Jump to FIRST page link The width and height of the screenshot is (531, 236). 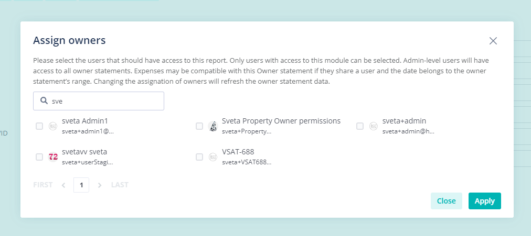pyautogui.click(x=43, y=185)
